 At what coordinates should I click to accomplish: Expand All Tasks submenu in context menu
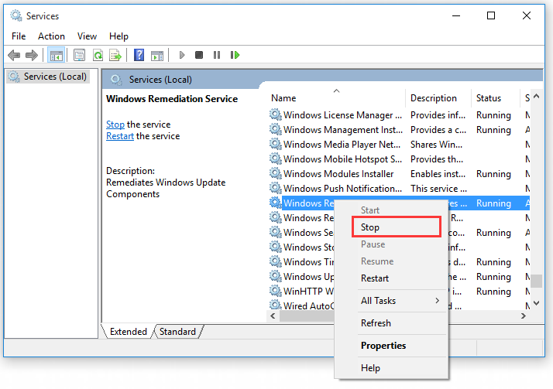[x=391, y=301]
